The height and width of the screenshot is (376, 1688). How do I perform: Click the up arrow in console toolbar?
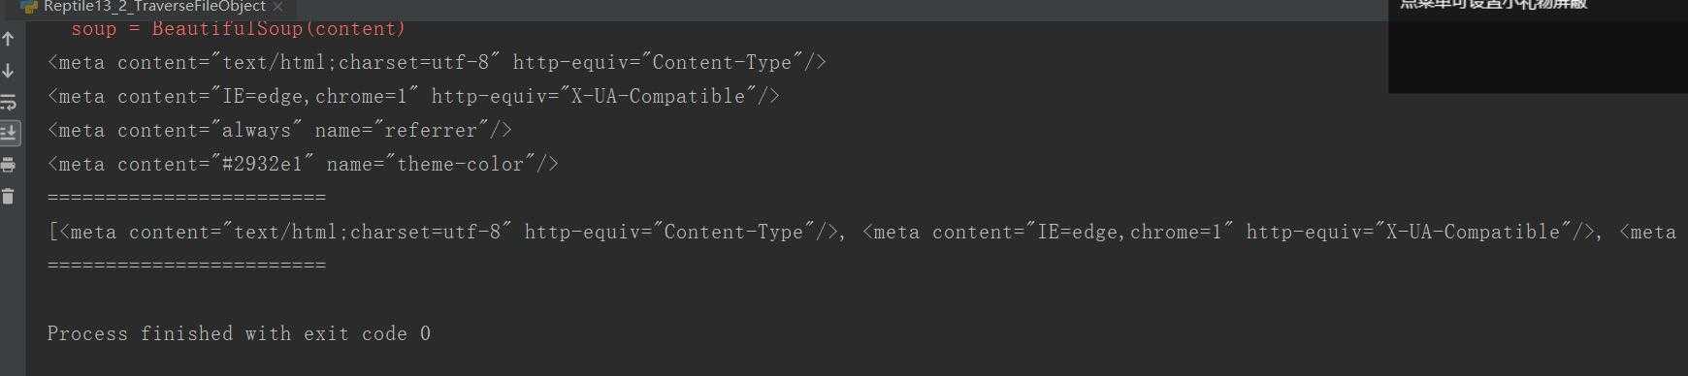tap(9, 39)
